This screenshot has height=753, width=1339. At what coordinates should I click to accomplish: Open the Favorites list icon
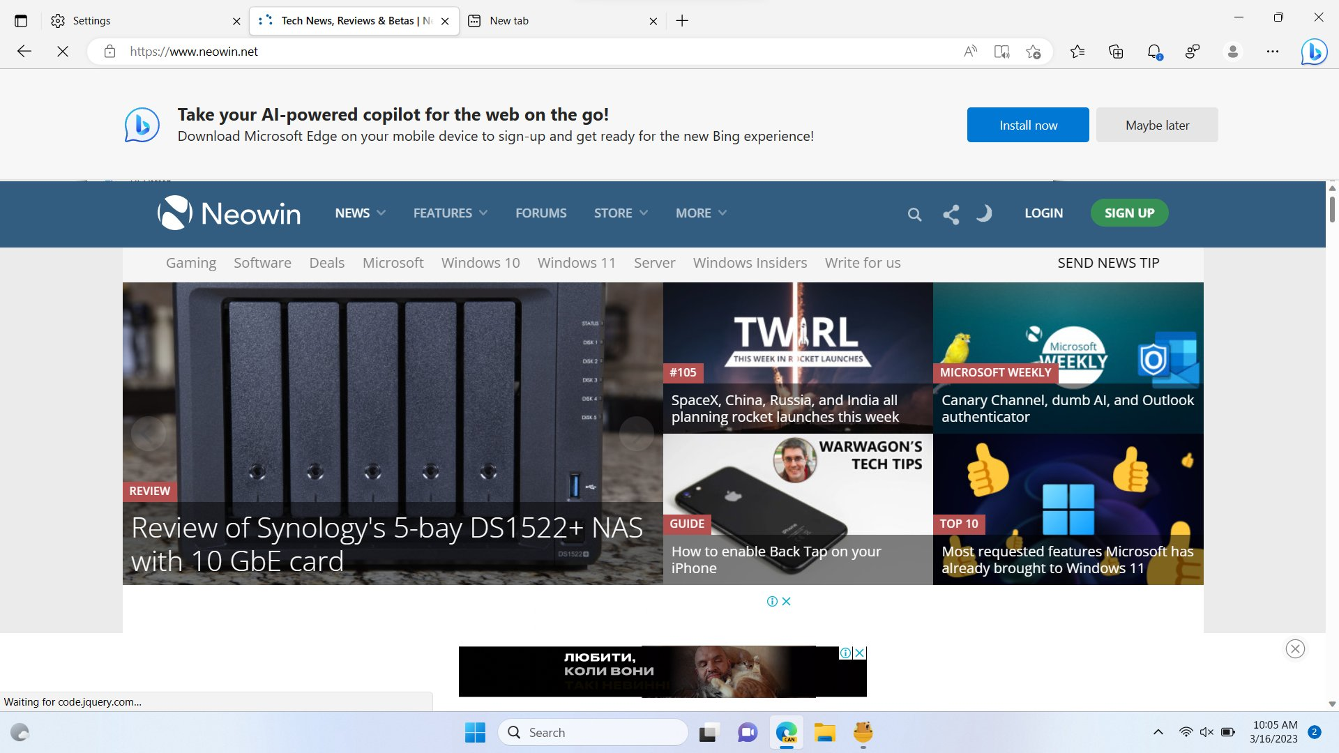(1078, 52)
